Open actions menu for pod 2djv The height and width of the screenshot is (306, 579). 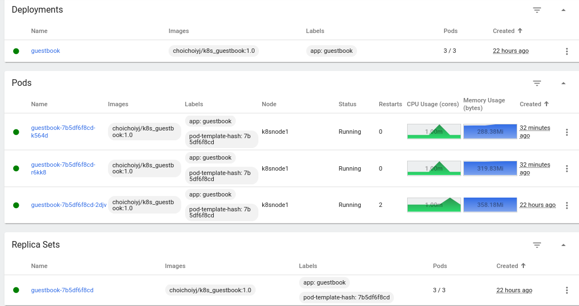(567, 205)
